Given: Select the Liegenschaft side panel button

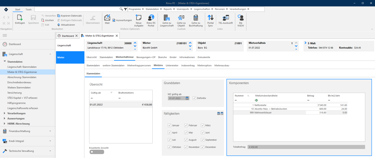Looking at the screenshot, I should pos(70,45).
